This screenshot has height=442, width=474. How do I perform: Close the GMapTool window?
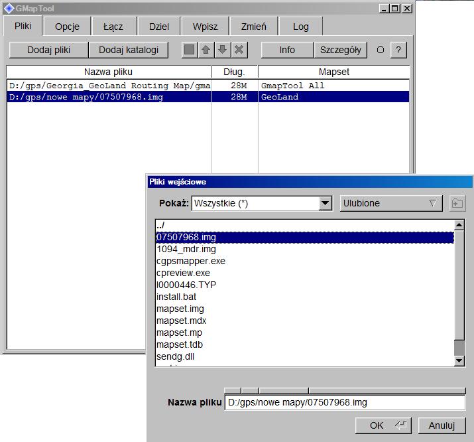(407, 9)
